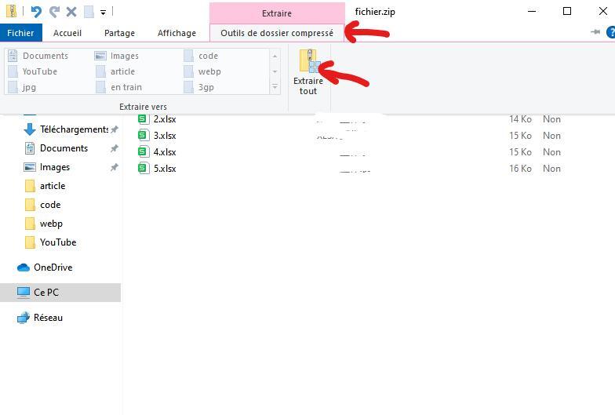615x415 pixels.
Task: Click the delete X icon in quick access toolbar
Action: pyautogui.click(x=71, y=12)
